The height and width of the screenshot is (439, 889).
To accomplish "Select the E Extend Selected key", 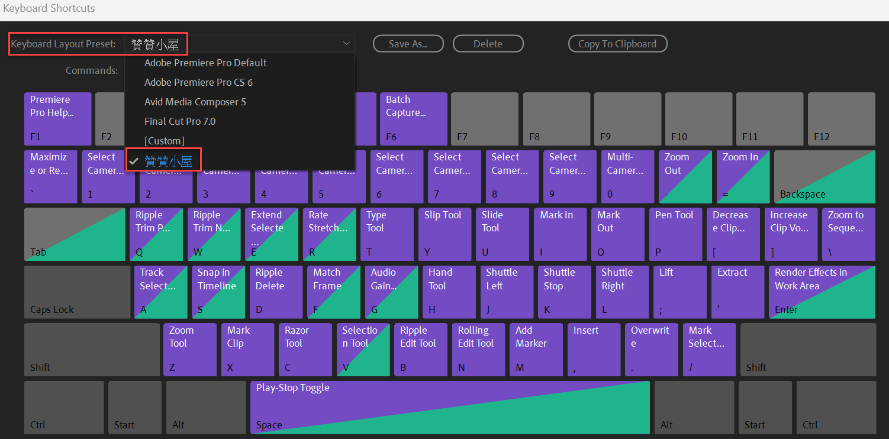I will pyautogui.click(x=272, y=234).
